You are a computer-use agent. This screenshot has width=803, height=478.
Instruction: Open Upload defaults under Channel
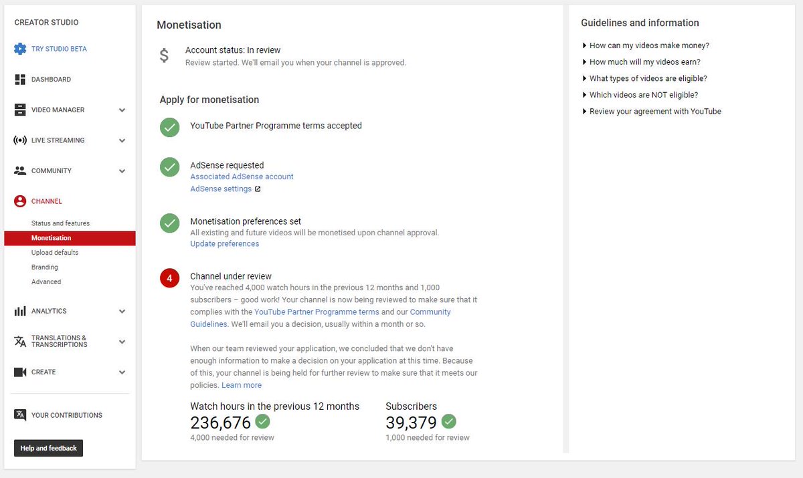tap(55, 253)
